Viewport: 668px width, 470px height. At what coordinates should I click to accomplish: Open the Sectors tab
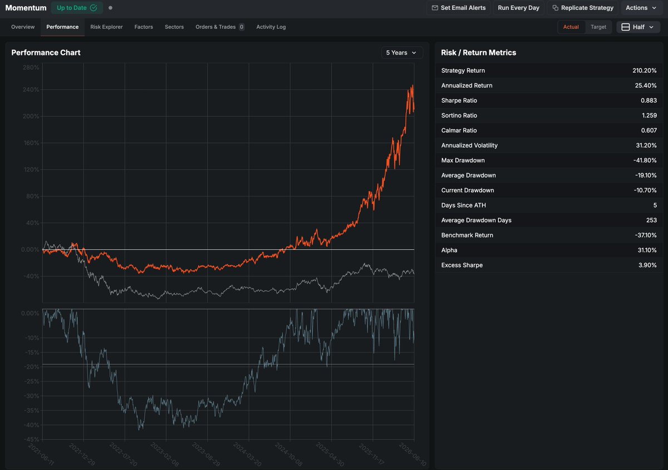(x=174, y=27)
